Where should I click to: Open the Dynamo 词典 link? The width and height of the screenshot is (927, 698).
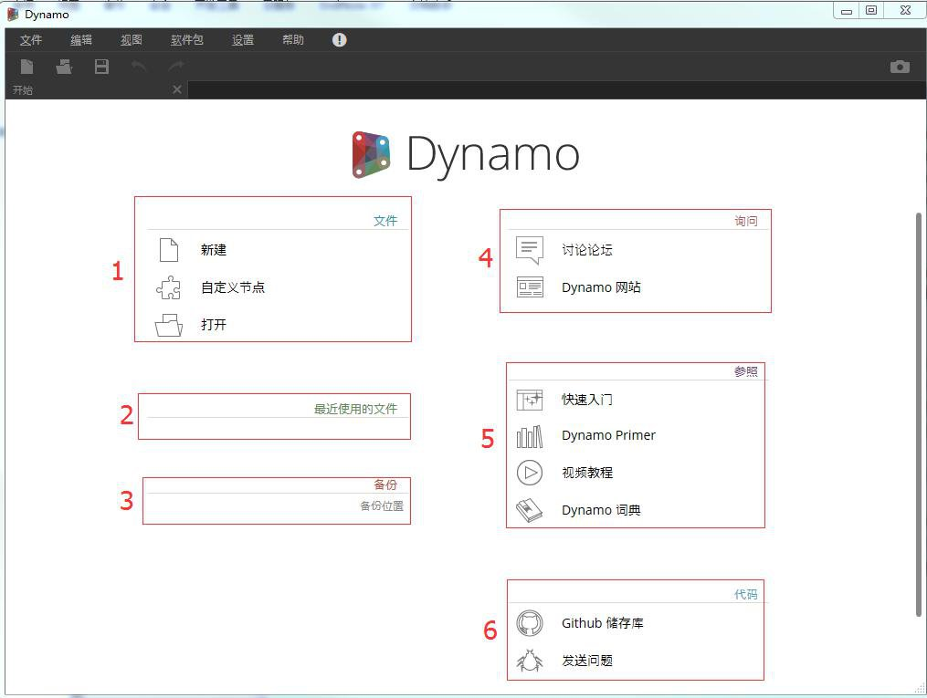pos(601,510)
